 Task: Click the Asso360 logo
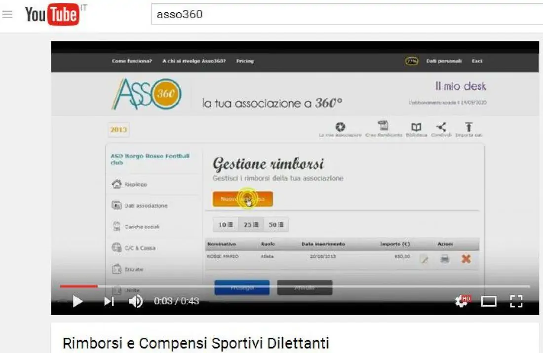pyautogui.click(x=146, y=94)
